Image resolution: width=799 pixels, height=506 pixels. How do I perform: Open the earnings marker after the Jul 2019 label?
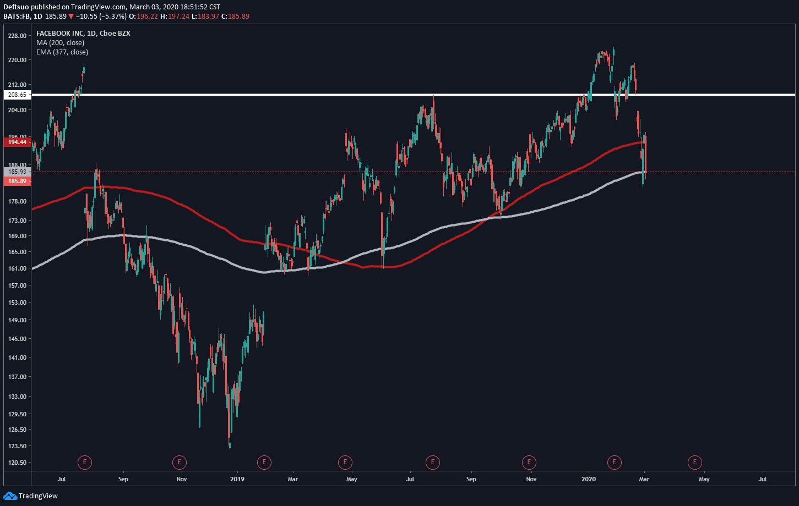click(x=433, y=462)
